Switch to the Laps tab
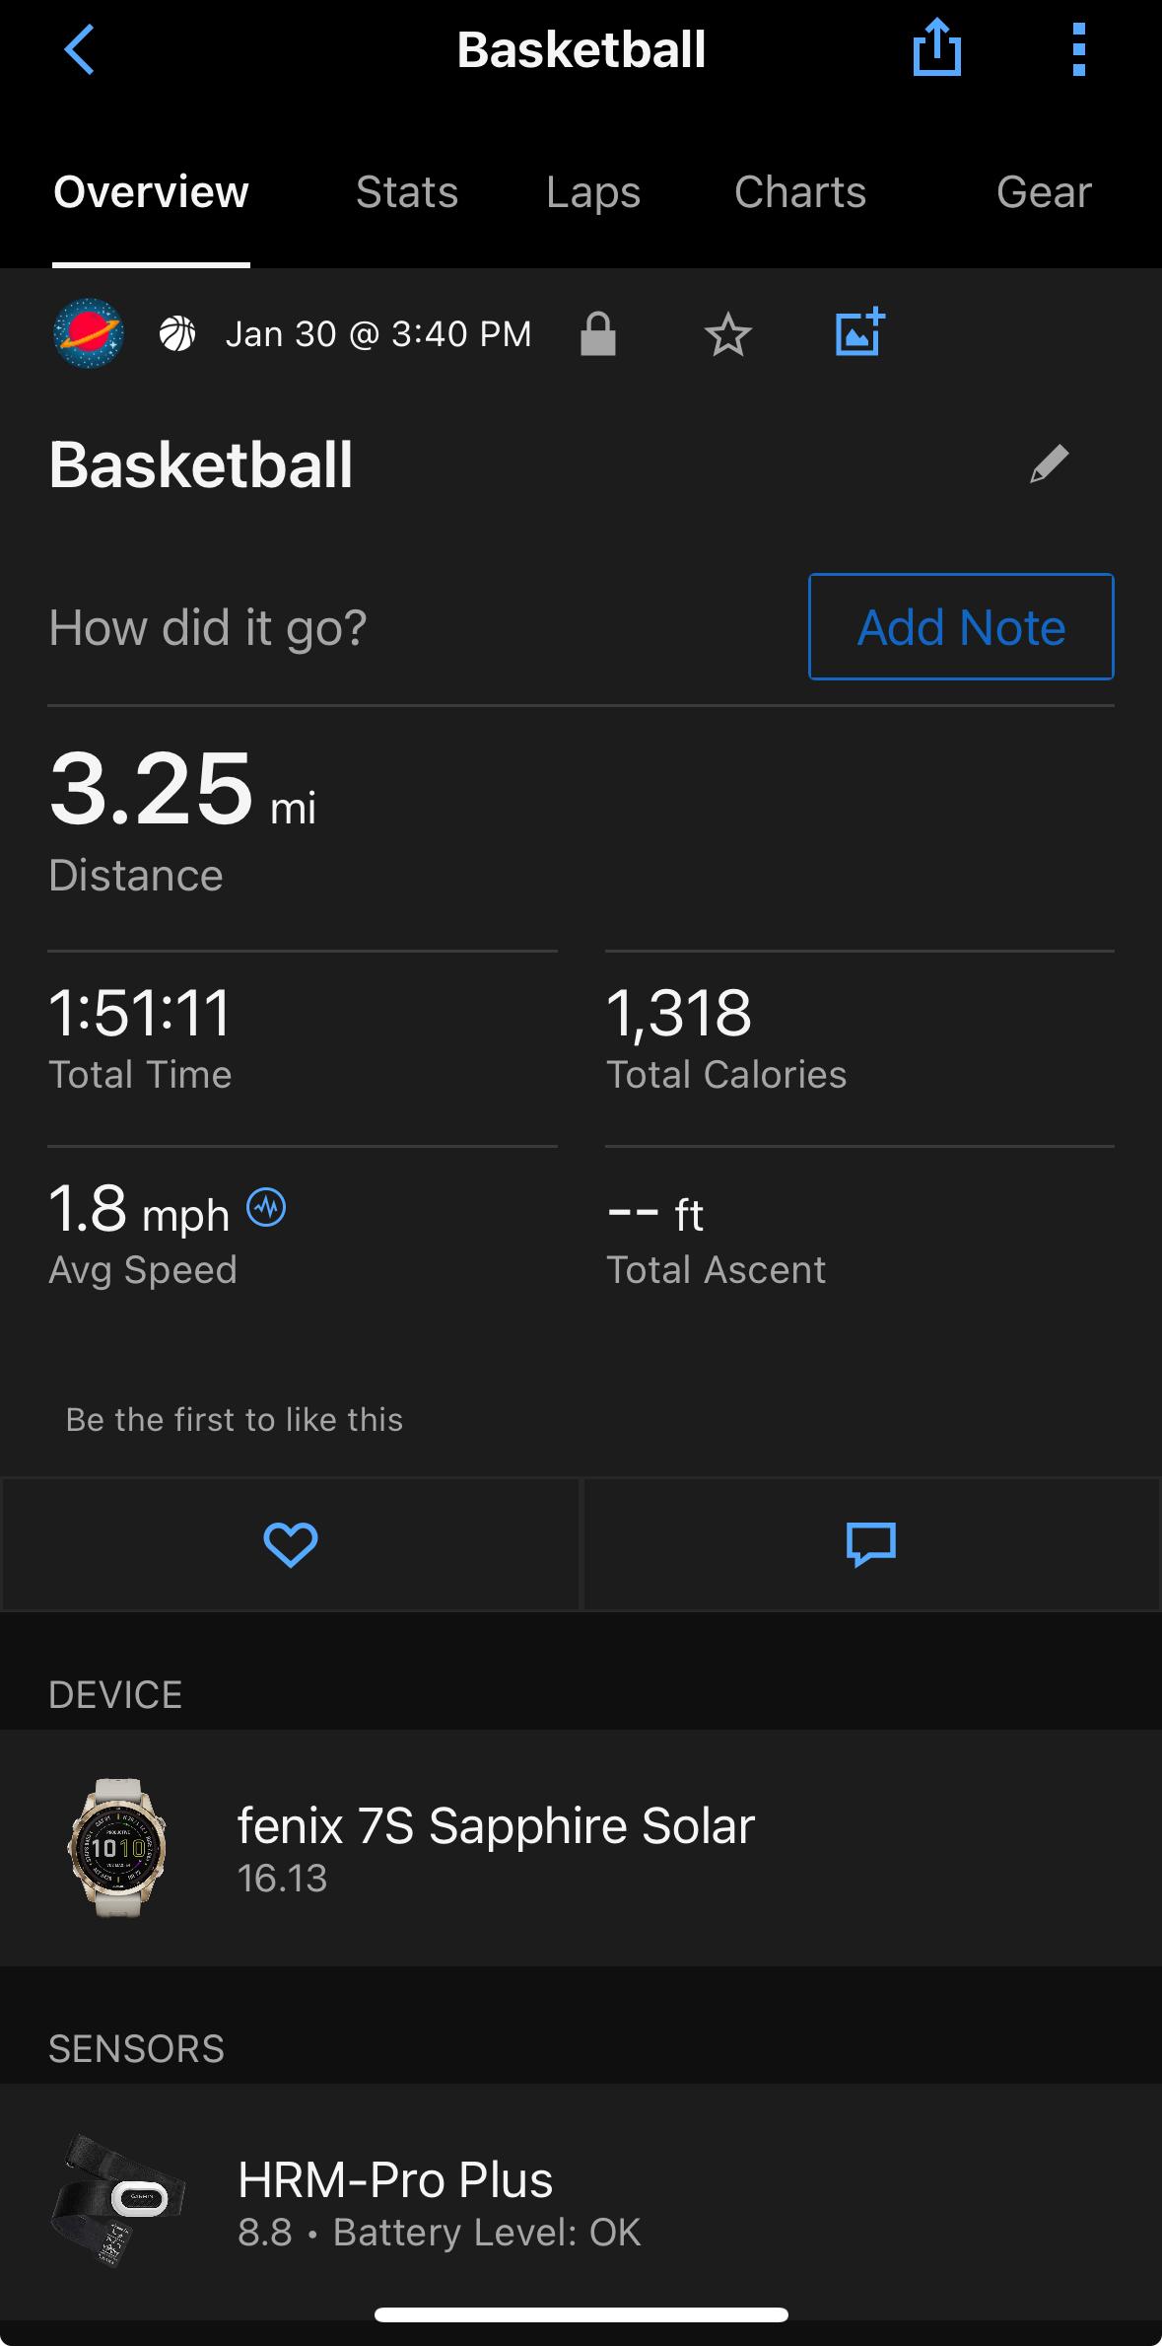This screenshot has height=2346, width=1162. click(593, 192)
